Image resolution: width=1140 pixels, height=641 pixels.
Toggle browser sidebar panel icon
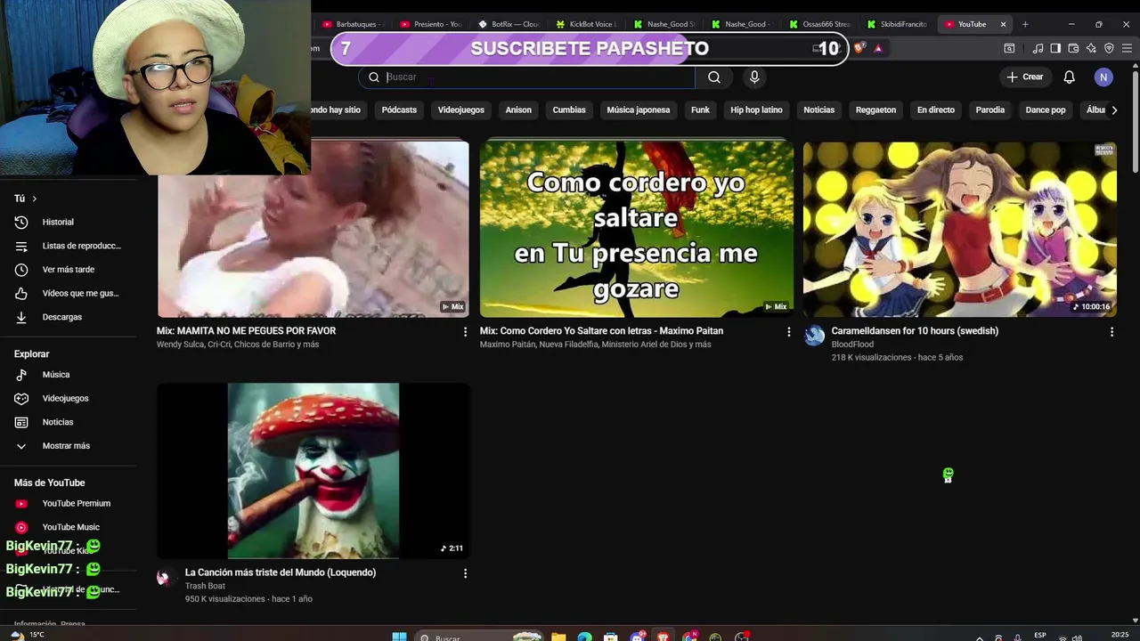pyautogui.click(x=1055, y=48)
